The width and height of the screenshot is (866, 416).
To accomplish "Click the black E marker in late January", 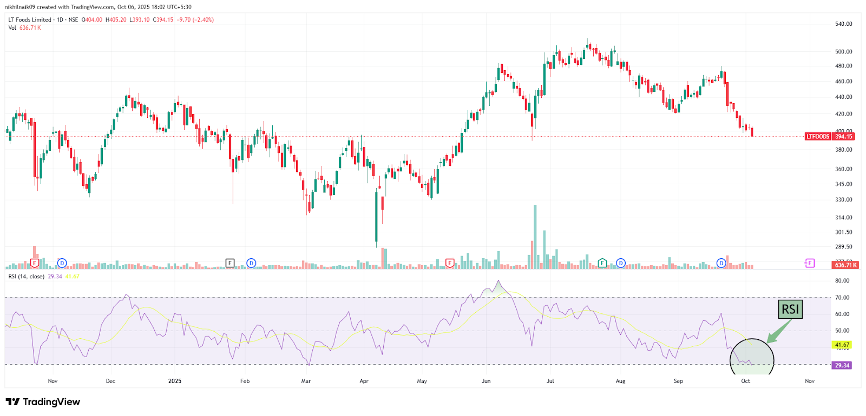I will pyautogui.click(x=230, y=263).
